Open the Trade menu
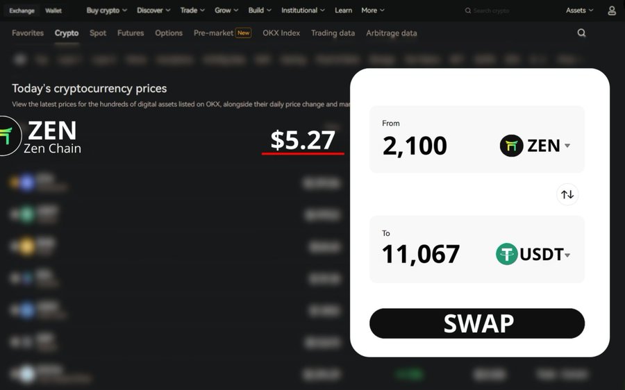This screenshot has width=625, height=390. [192, 10]
